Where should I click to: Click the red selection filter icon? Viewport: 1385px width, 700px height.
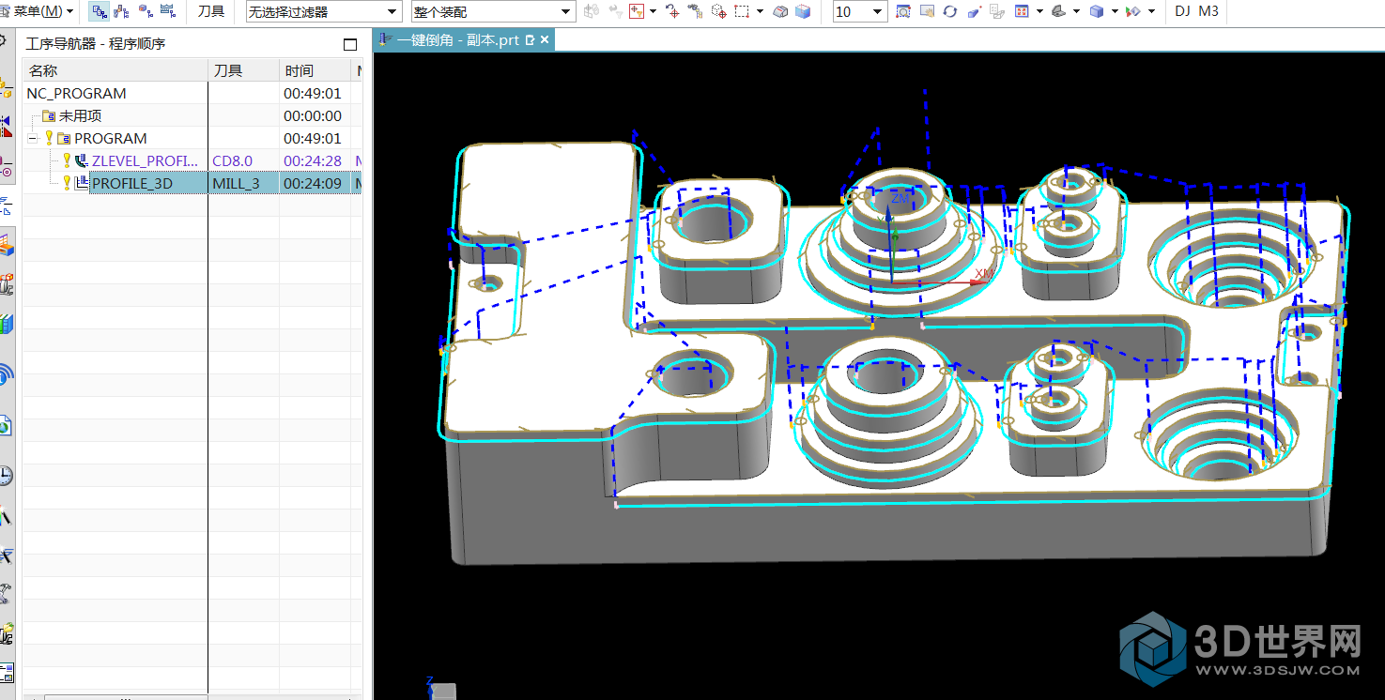coord(637,11)
